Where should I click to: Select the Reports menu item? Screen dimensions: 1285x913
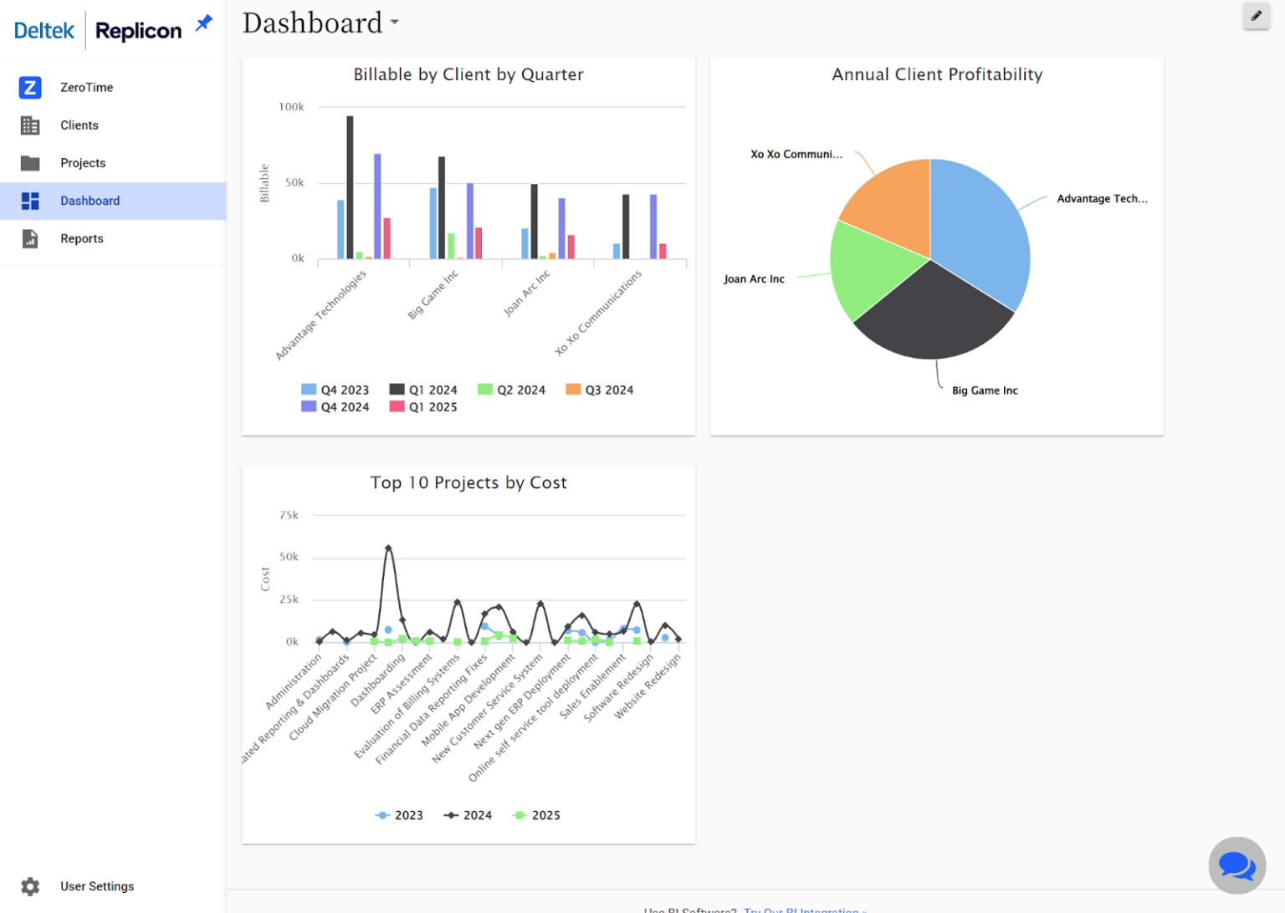[82, 239]
